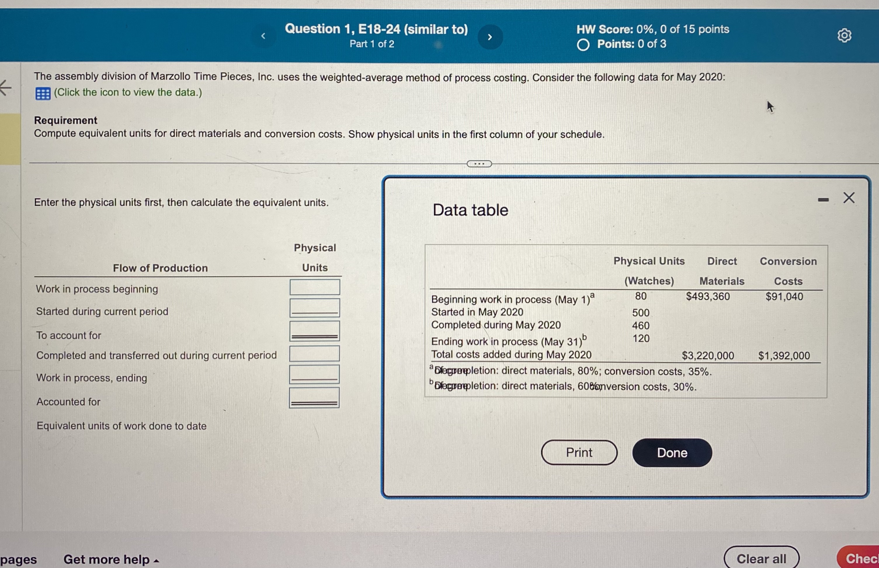
Task: Click the points status circle icon
Action: tap(583, 45)
